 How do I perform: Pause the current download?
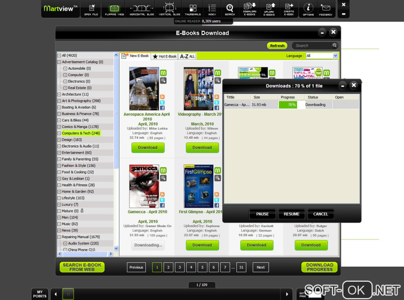coord(262,214)
